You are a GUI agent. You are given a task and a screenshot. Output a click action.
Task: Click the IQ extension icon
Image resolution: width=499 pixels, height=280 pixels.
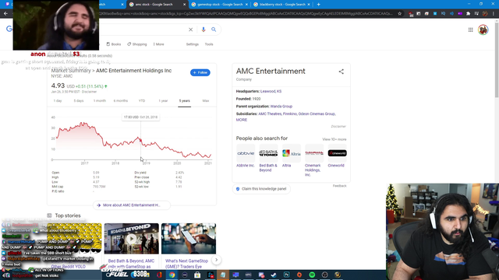443,14
